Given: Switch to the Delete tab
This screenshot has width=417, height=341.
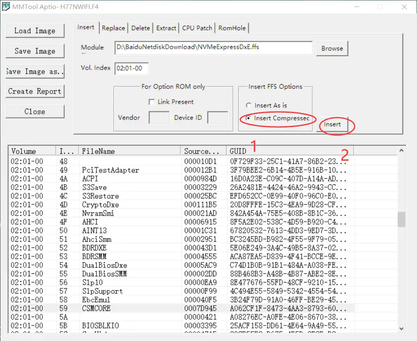Looking at the screenshot, I should click(x=140, y=28).
